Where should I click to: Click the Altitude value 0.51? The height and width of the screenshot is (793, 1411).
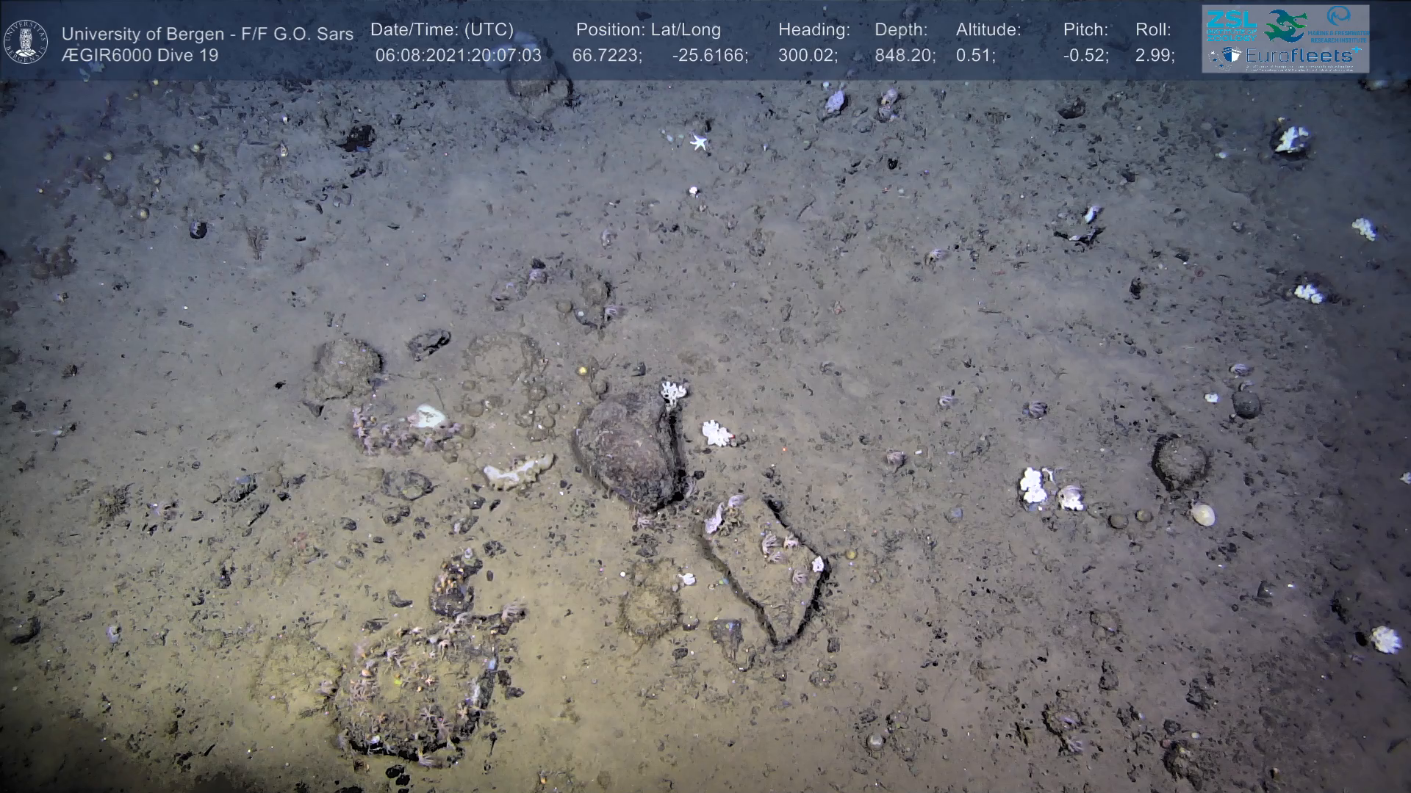tap(975, 56)
